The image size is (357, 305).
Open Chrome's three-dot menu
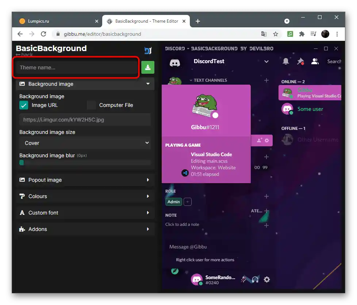point(337,34)
